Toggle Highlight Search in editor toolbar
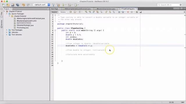 click(98, 12)
